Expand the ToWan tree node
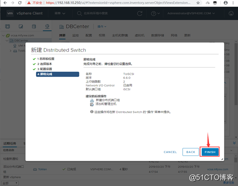The image size is (238, 186). pos(10,51)
